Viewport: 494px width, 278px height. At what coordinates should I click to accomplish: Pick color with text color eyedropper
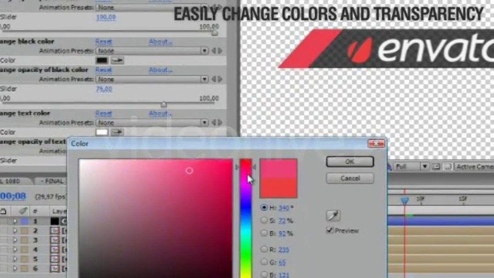(117, 132)
